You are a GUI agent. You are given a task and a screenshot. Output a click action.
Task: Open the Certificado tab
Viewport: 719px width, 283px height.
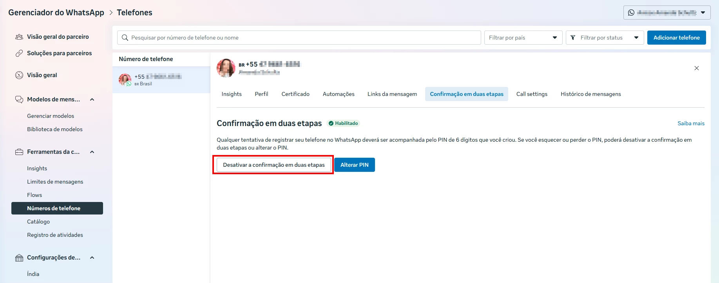point(295,94)
